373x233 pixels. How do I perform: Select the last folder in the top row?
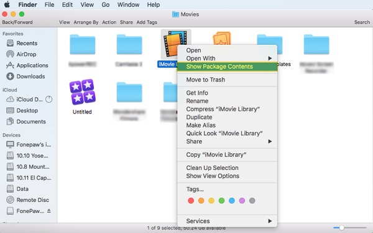(x=316, y=45)
